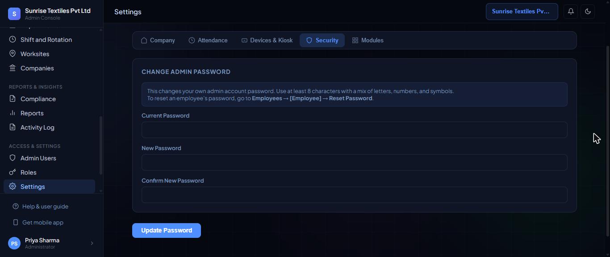Click the Settings page title
Viewport: 610px width, 257px height.
[x=128, y=12]
